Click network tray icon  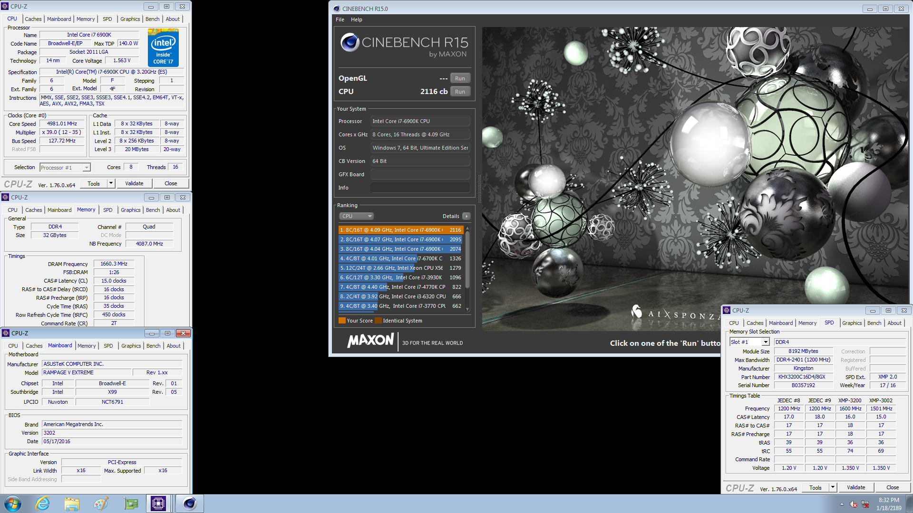pos(865,504)
